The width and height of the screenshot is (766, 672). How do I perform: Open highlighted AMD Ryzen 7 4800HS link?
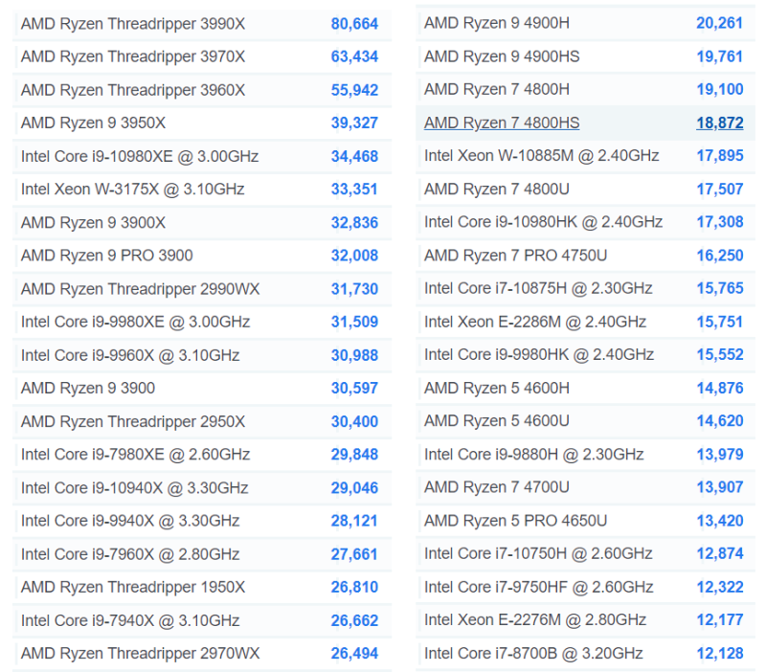(502, 123)
